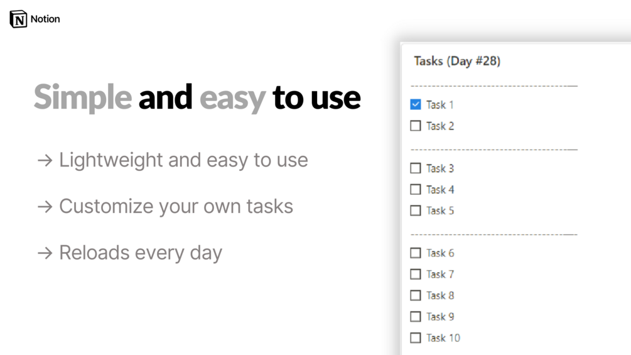The height and width of the screenshot is (355, 631).
Task: Uncheck the Task 1 checkbox
Action: click(416, 104)
